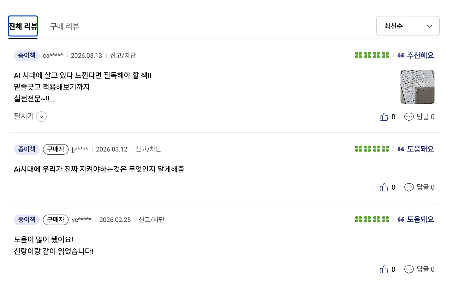
Task: Click the 구매자 badge on jj*****'s review
Action: [x=55, y=149]
